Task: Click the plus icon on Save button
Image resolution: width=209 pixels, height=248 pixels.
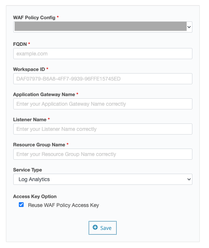Action: 95,227
